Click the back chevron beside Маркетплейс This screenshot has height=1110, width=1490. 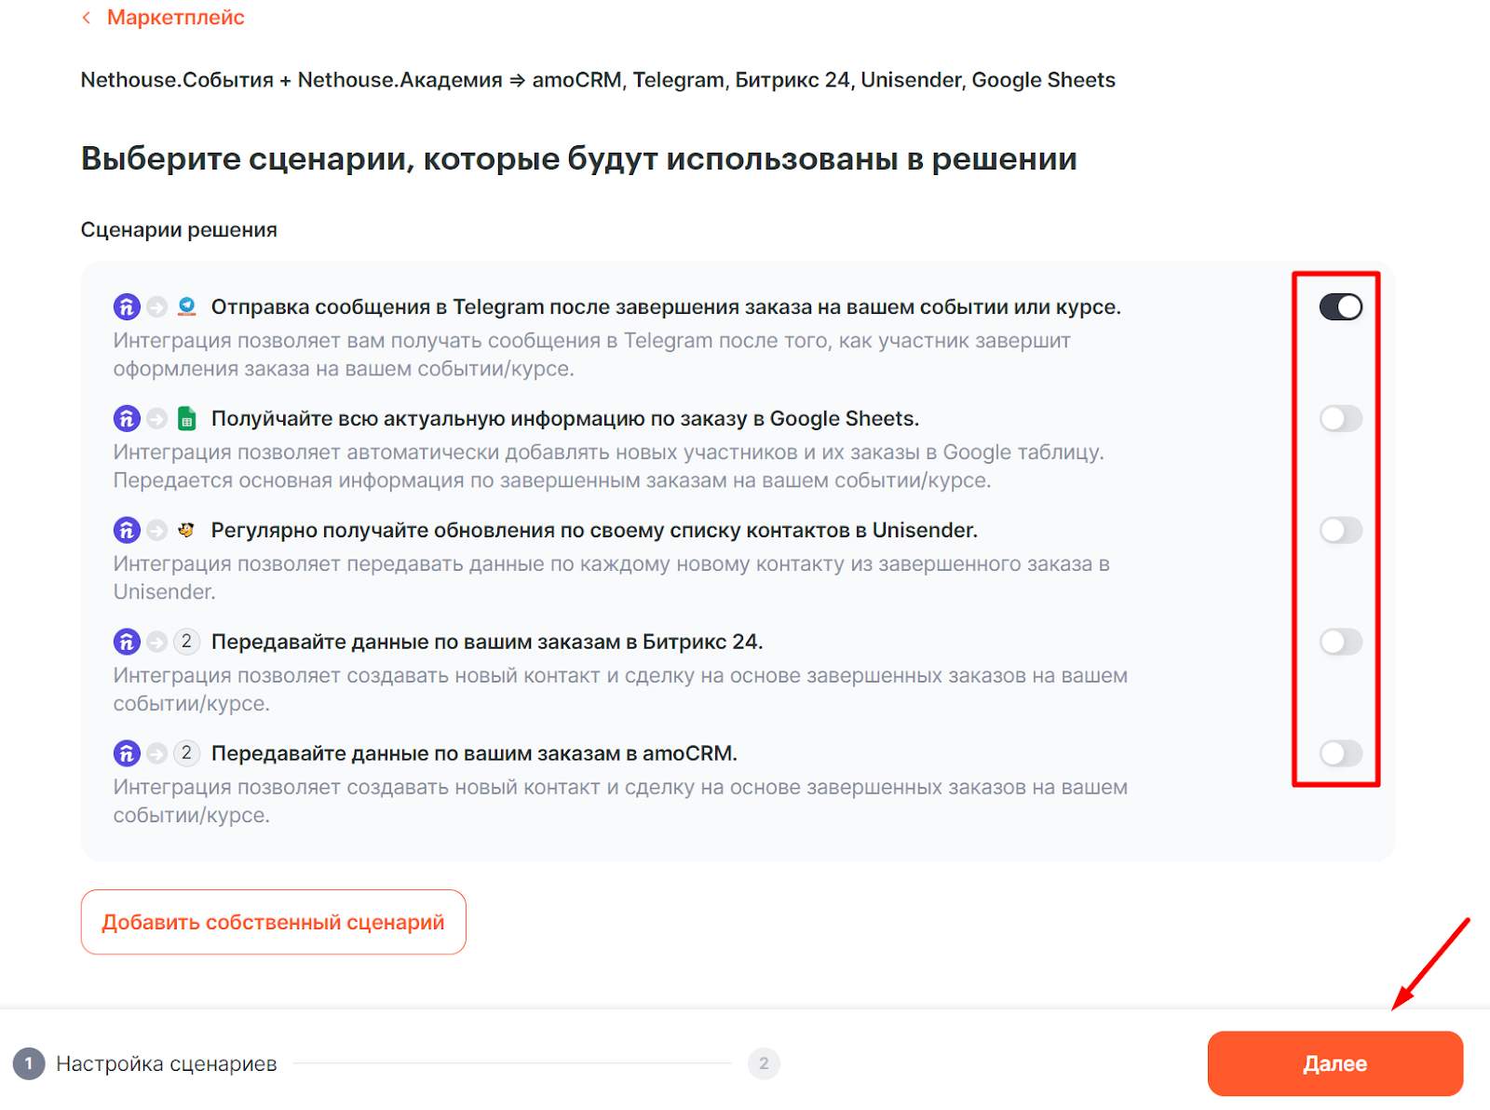pos(87,18)
